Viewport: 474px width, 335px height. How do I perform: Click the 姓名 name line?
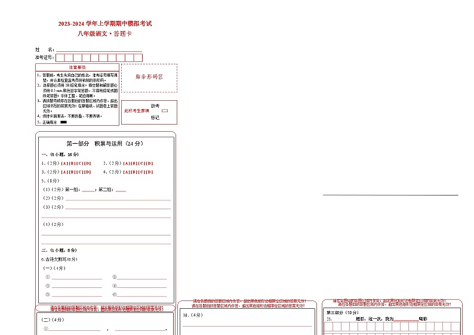point(99,50)
